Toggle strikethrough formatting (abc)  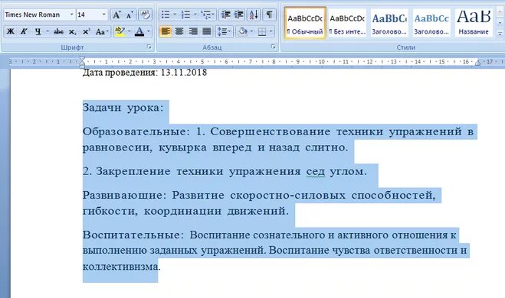click(x=58, y=31)
